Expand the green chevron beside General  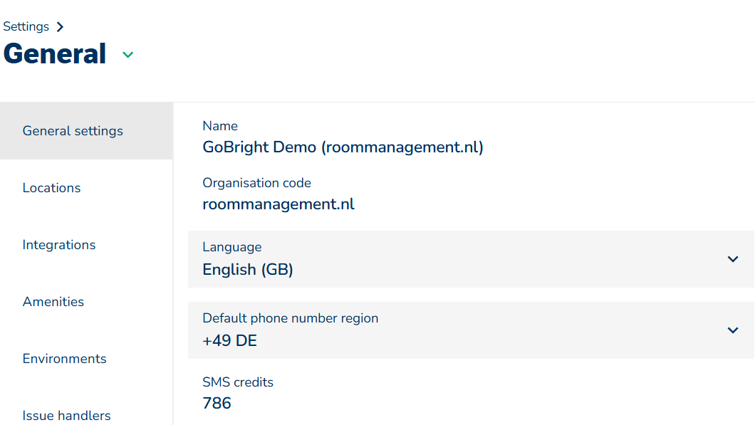128,55
